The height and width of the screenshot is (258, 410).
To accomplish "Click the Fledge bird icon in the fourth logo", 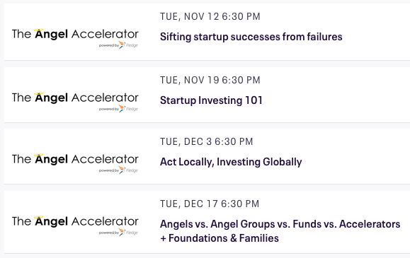I will [122, 232].
